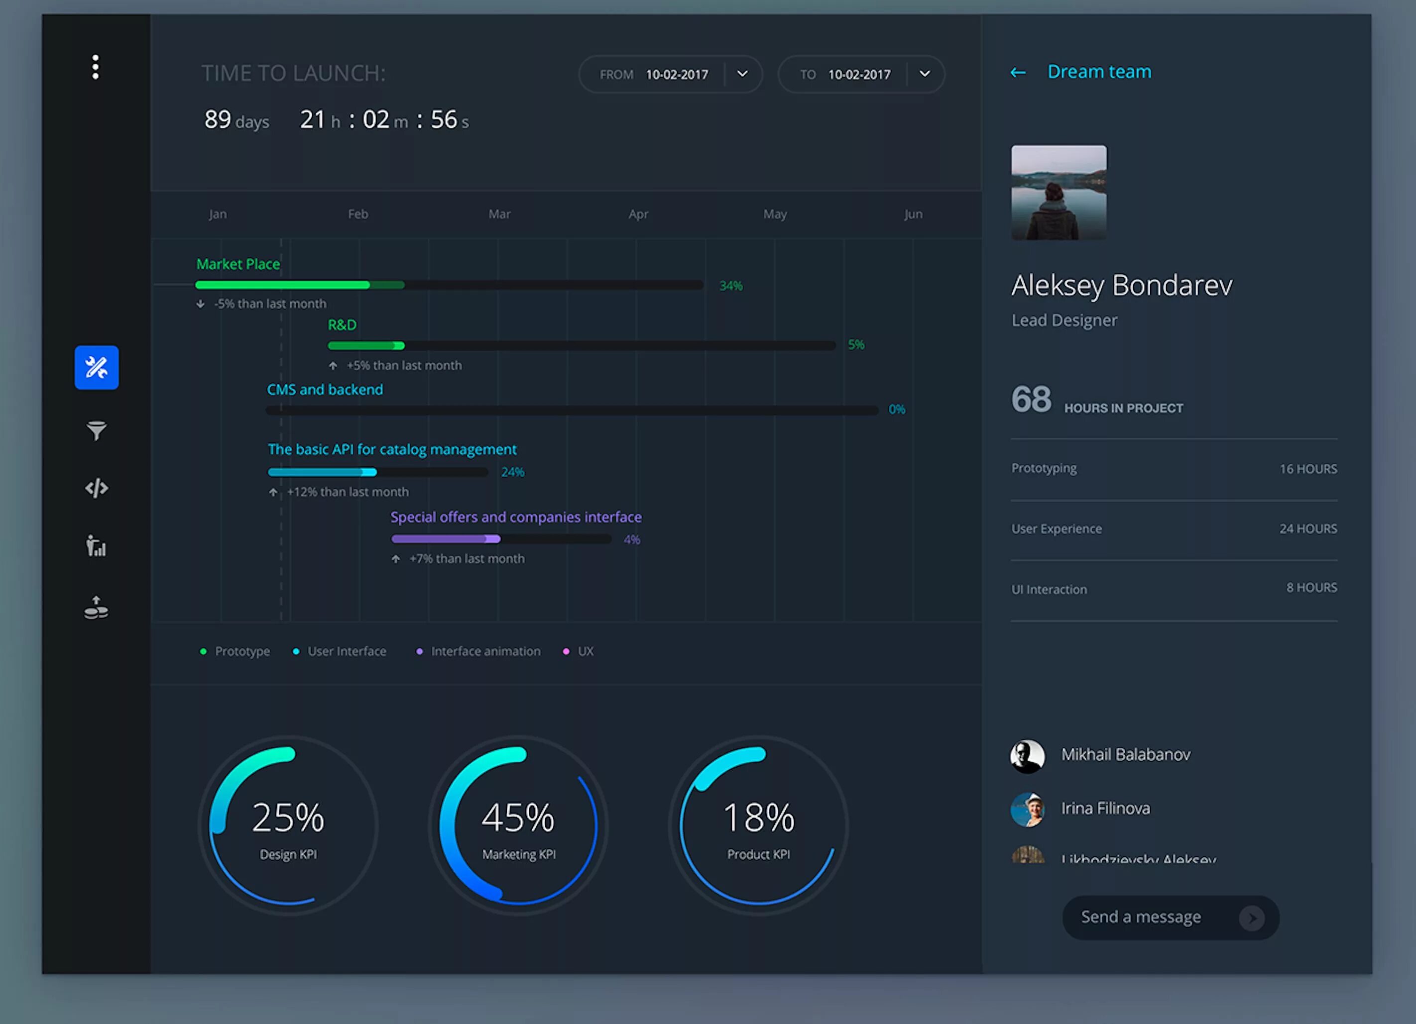Click the Send a message field
The width and height of the screenshot is (1416, 1024).
pos(1141,918)
